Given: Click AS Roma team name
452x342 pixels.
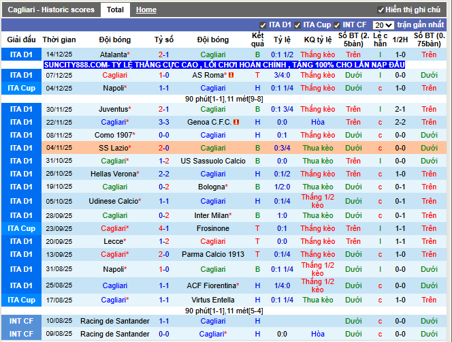Looking at the screenshot, I should pos(209,75).
